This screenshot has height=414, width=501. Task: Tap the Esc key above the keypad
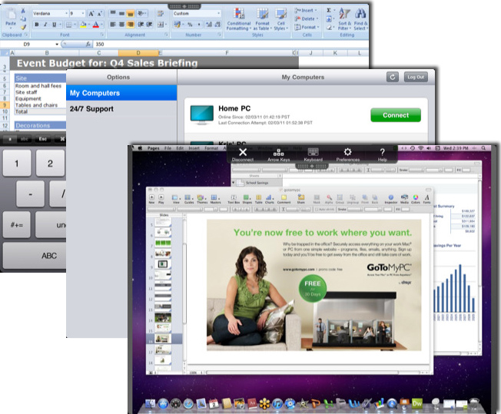click(43, 139)
